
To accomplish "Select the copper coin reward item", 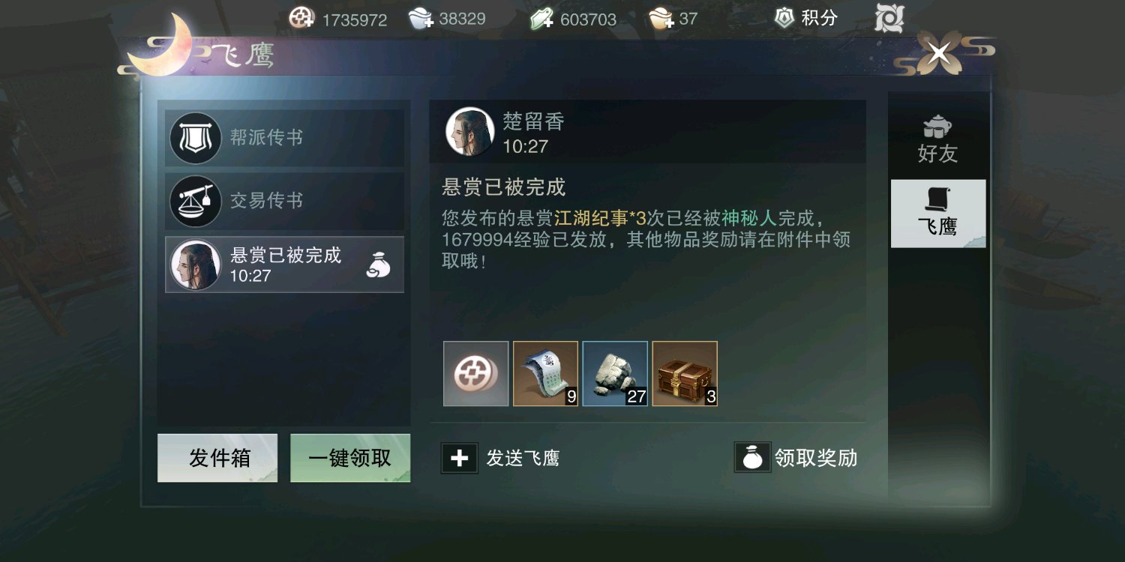I will (x=476, y=374).
